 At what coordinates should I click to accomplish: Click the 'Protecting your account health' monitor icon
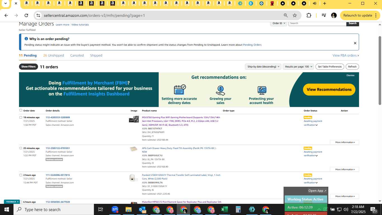(x=262, y=90)
